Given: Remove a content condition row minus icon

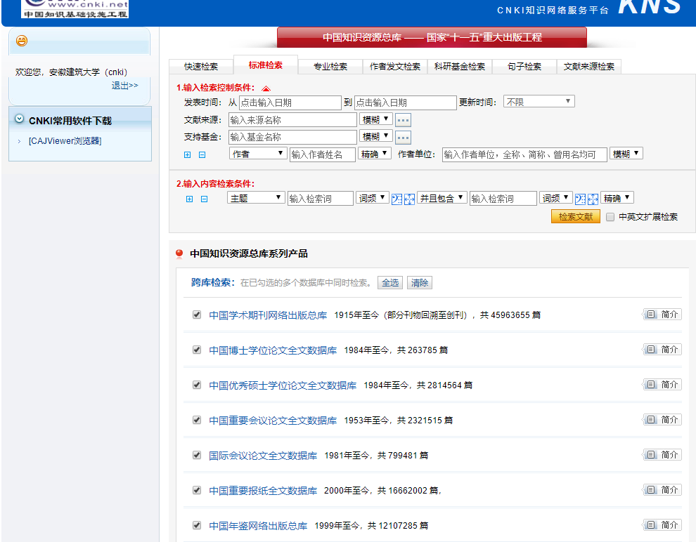Looking at the screenshot, I should point(204,199).
